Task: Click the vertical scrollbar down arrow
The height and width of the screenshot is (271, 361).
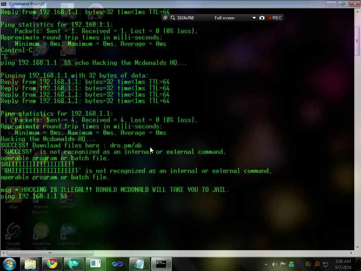Action: click(357, 247)
